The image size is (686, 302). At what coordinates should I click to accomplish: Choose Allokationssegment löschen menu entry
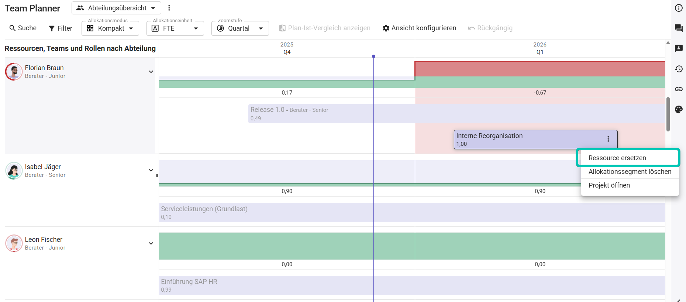tap(630, 172)
